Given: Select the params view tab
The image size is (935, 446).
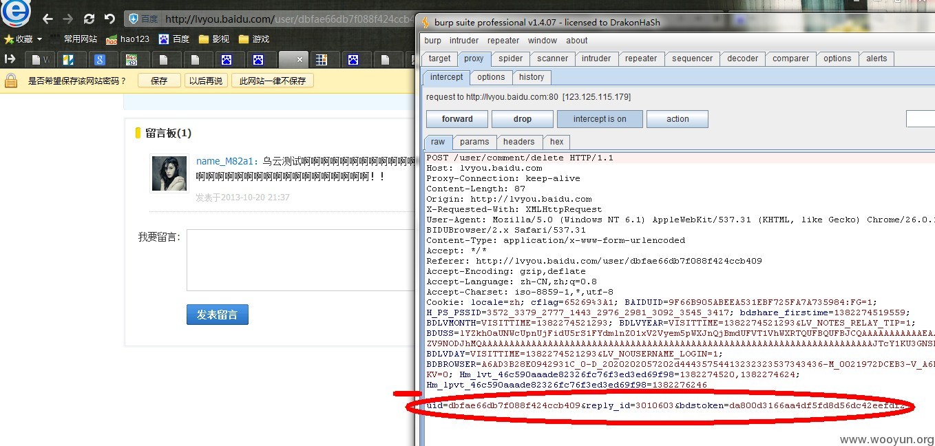Looking at the screenshot, I should click(474, 142).
